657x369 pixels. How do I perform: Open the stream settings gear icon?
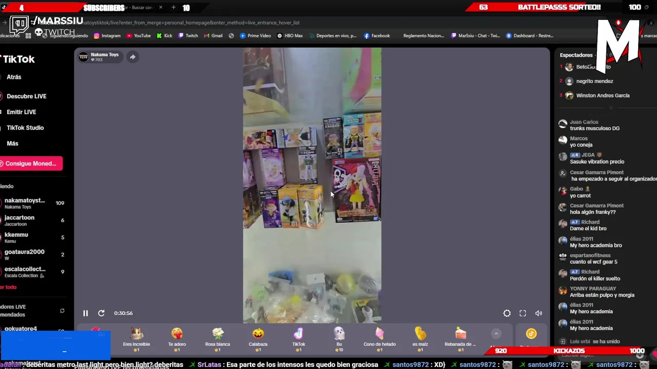click(507, 313)
